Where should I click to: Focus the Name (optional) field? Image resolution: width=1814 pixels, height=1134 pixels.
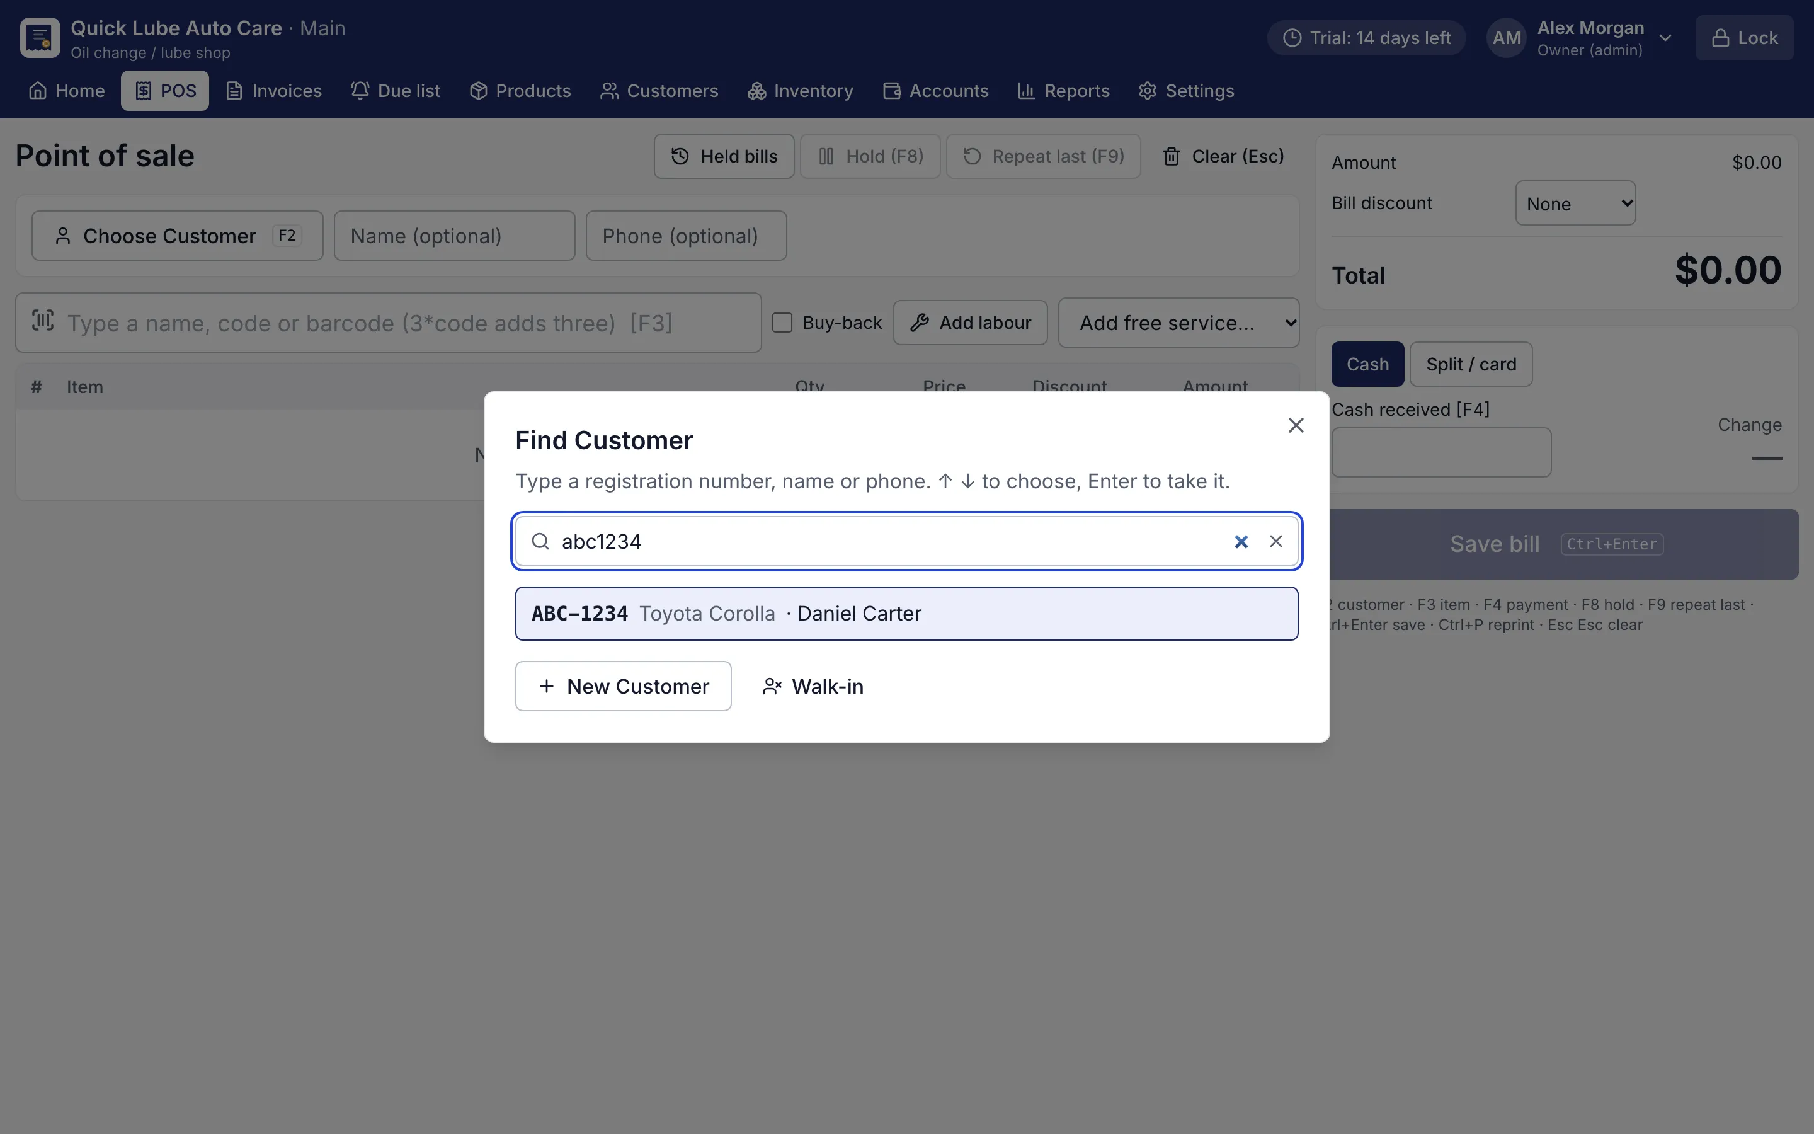pyautogui.click(x=454, y=236)
